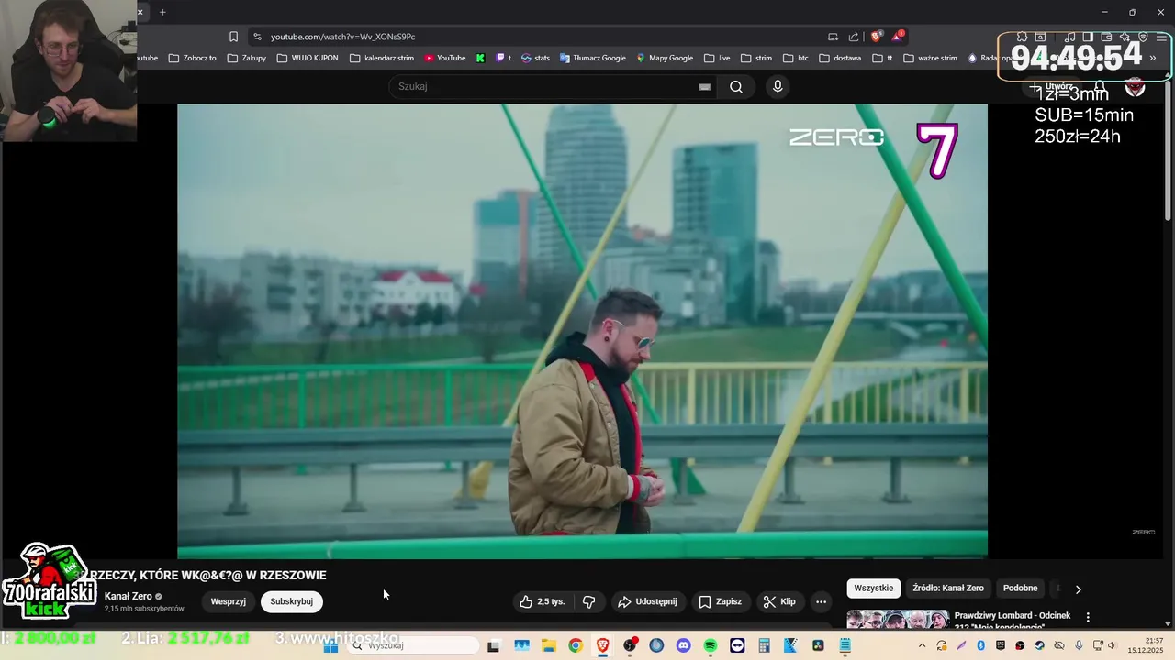Open strim bookmark folder

click(756, 58)
